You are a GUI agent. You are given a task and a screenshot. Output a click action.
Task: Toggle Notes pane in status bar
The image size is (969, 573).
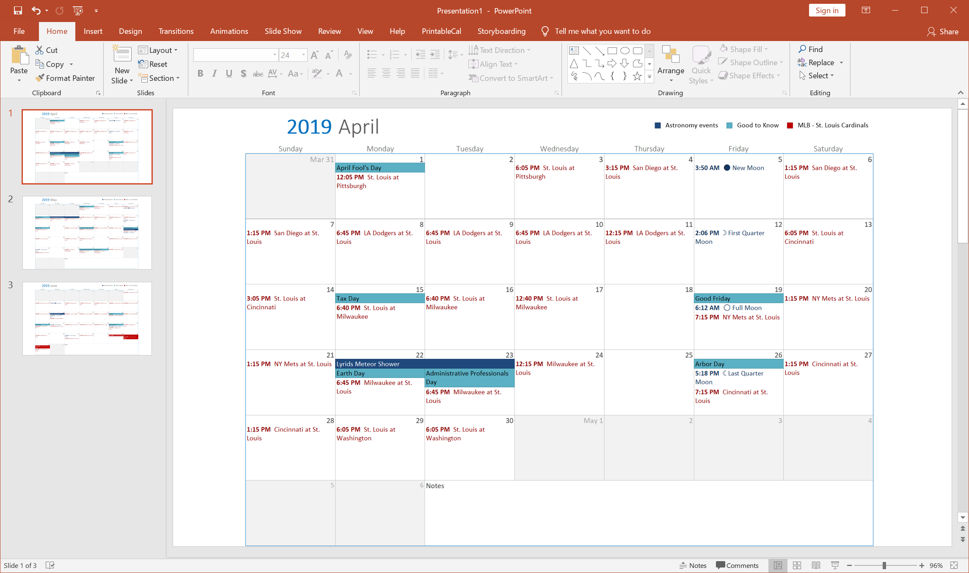(693, 565)
